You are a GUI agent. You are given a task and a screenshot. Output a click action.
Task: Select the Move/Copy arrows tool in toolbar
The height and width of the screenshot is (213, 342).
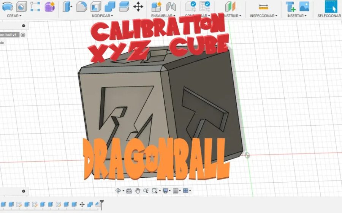[138, 6]
